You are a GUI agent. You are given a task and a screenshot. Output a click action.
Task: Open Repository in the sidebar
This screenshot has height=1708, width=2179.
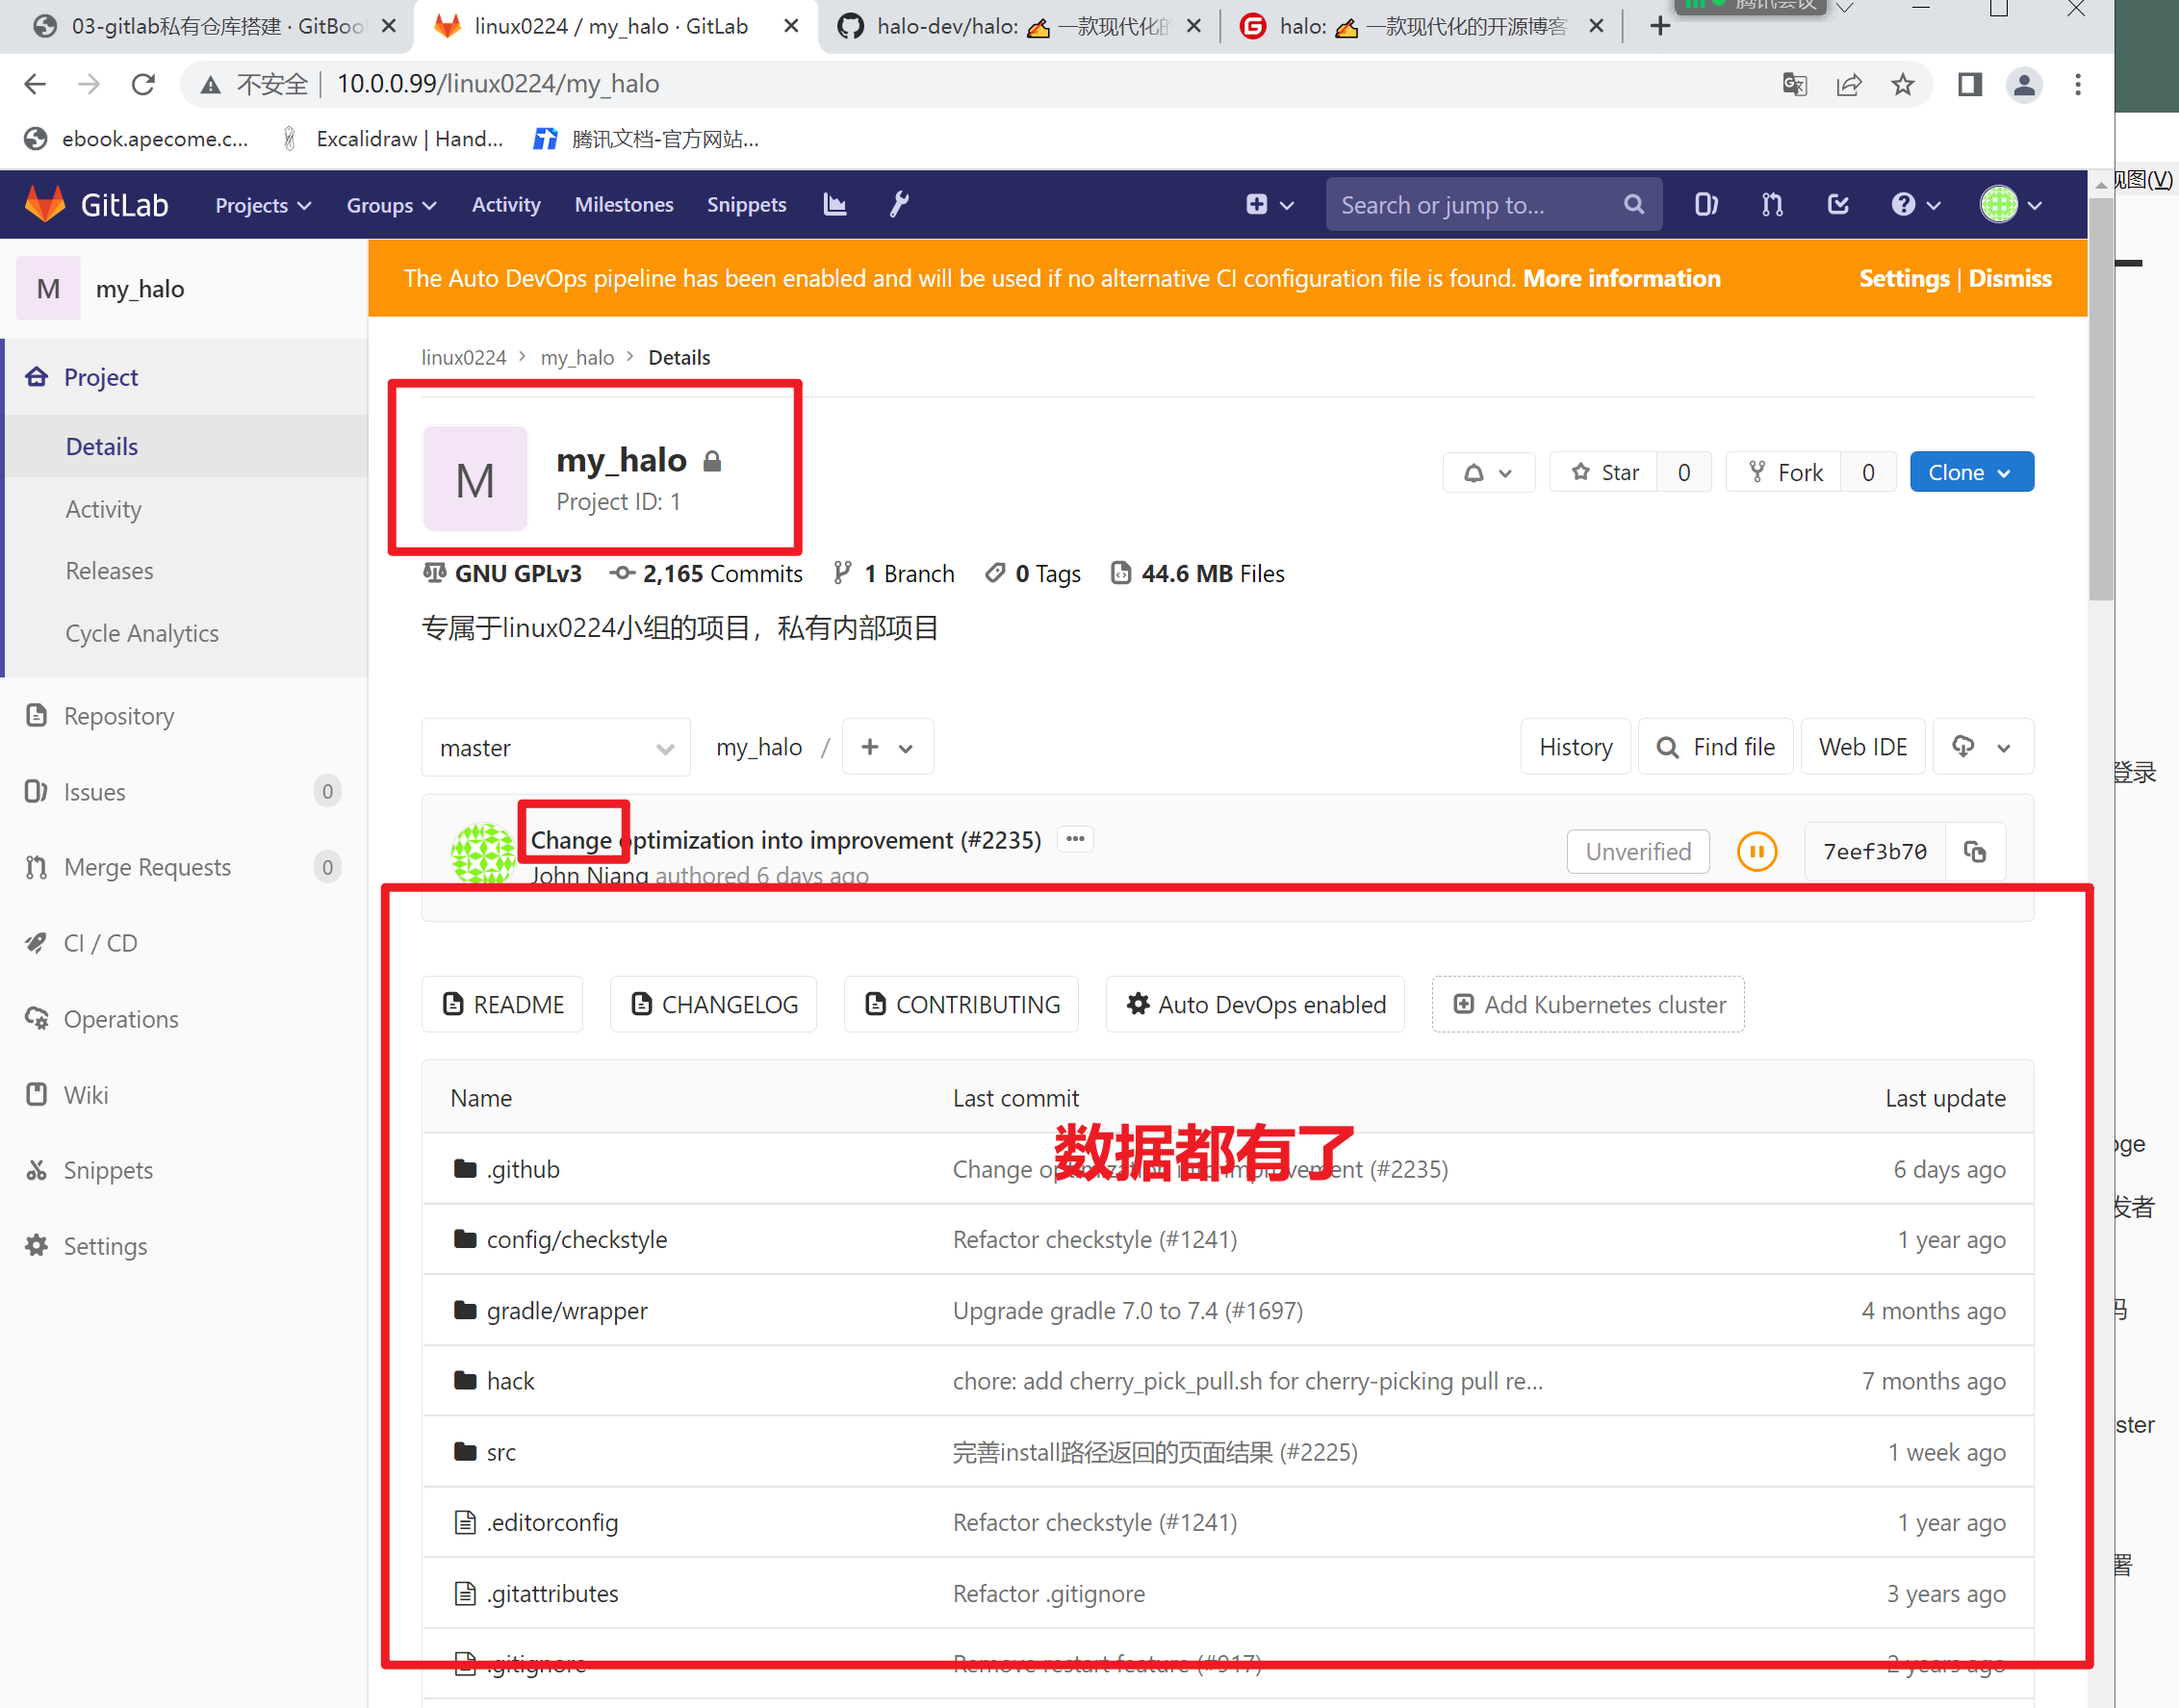(x=119, y=716)
